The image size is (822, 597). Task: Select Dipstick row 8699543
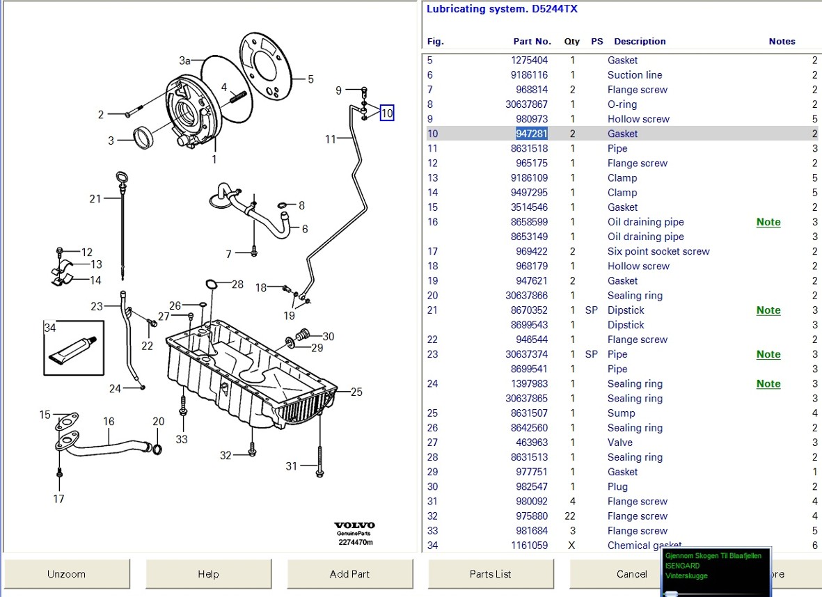click(622, 324)
